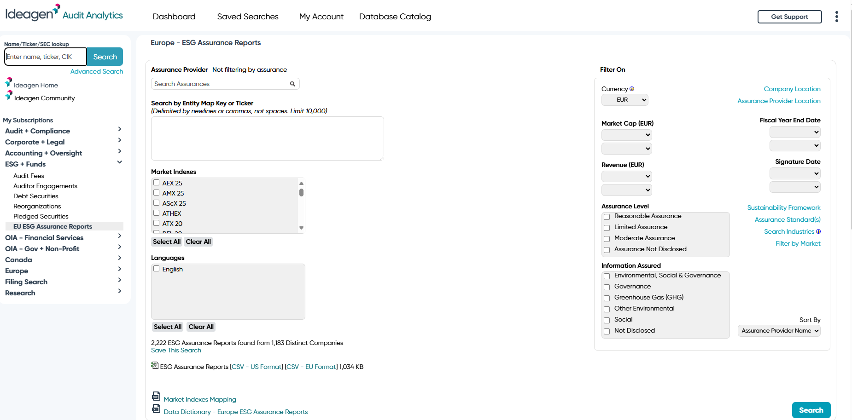Click Select All under Market Indexes
This screenshot has height=420, width=852.
[x=167, y=242]
